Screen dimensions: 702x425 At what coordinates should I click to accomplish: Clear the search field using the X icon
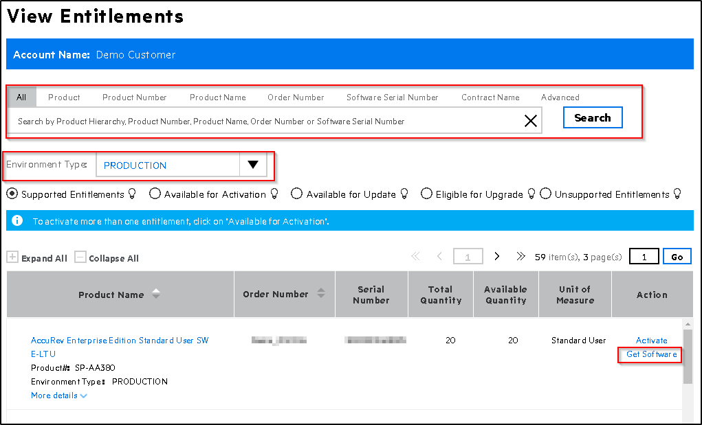(x=530, y=120)
